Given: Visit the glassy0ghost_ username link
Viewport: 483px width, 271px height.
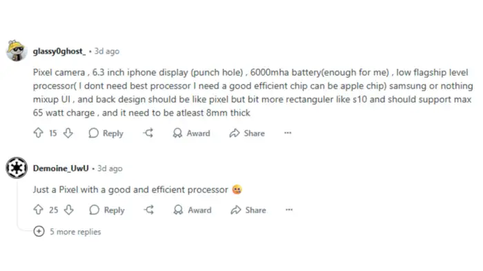Looking at the screenshot, I should click(59, 52).
